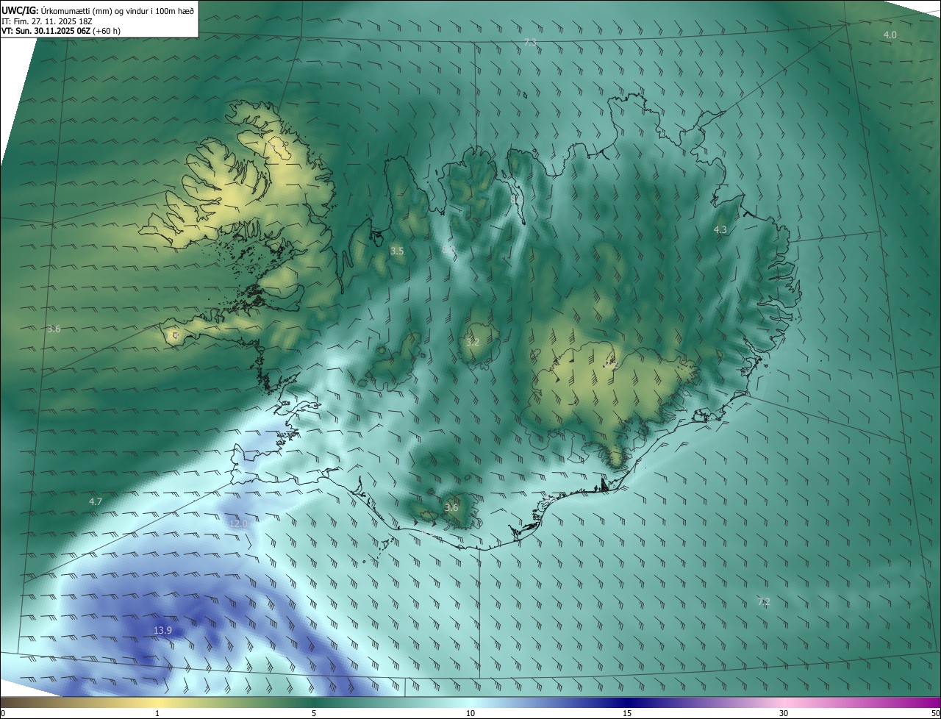Click the 13.9 precipitation value label
The image size is (941, 719).
point(162,631)
